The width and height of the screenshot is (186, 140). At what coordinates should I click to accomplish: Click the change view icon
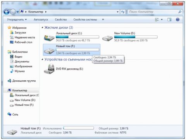(157, 19)
